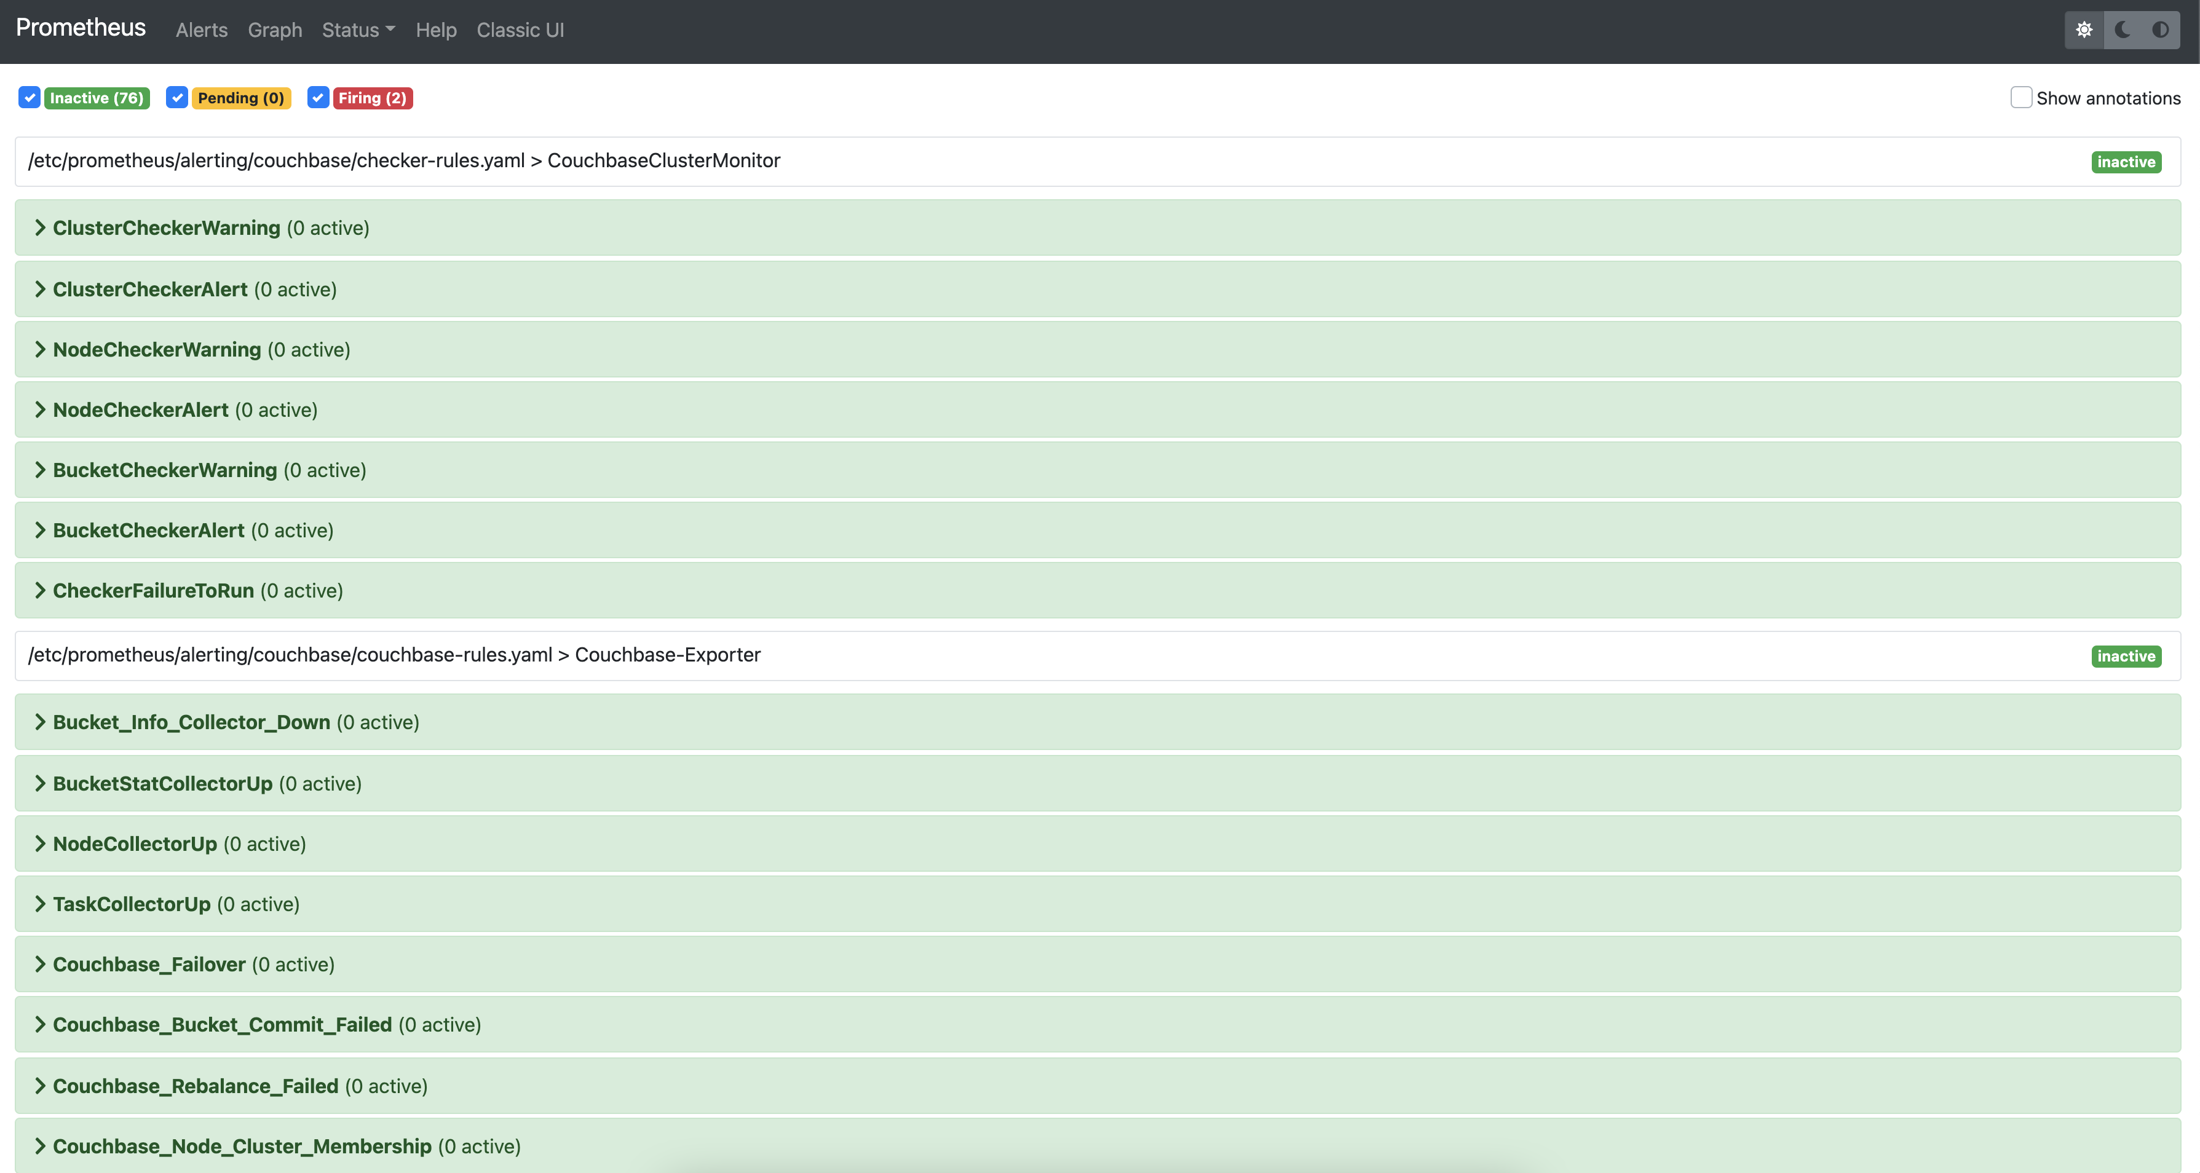Click the Couchbase_Failover rule name

coord(149,965)
